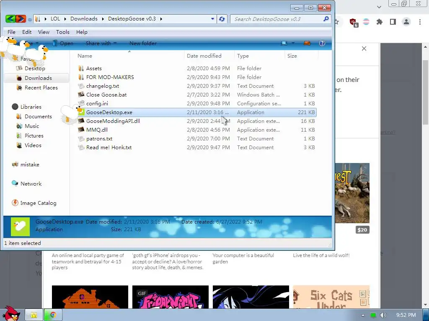Open Chrome from the taskbar

pos(53,315)
